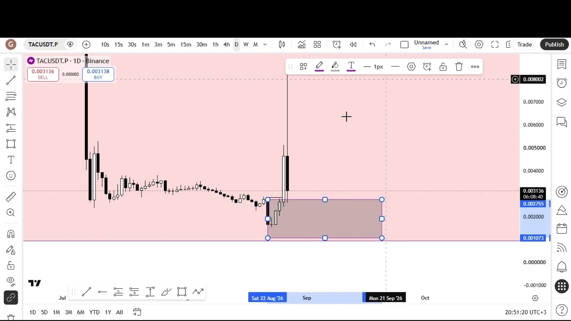Open symbol search for TACUSDT.P
The height and width of the screenshot is (321, 571).
pyautogui.click(x=43, y=45)
